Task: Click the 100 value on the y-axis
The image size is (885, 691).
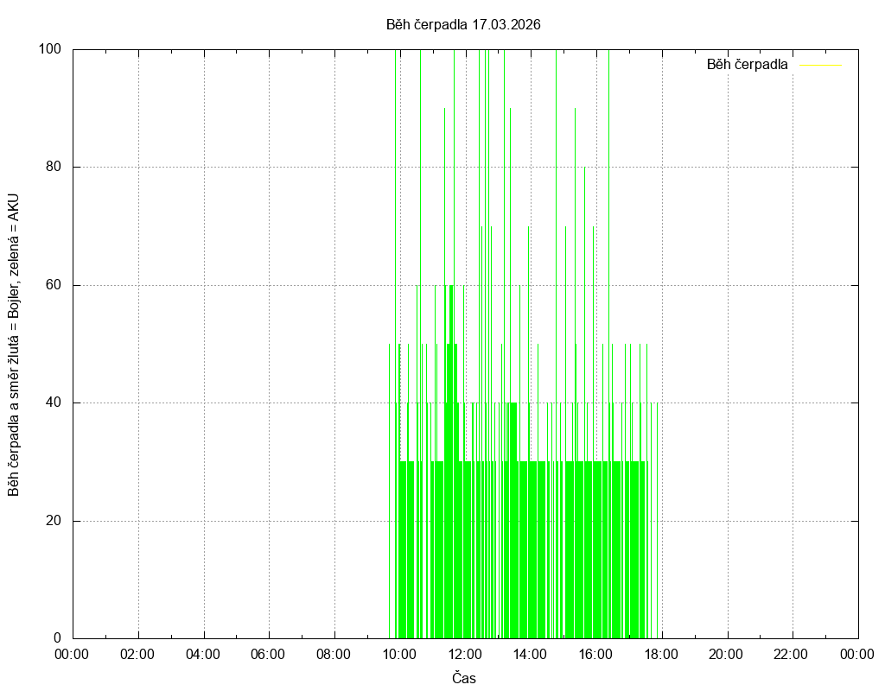Action: tap(50, 49)
